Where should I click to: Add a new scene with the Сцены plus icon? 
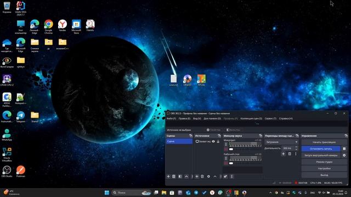point(168,176)
